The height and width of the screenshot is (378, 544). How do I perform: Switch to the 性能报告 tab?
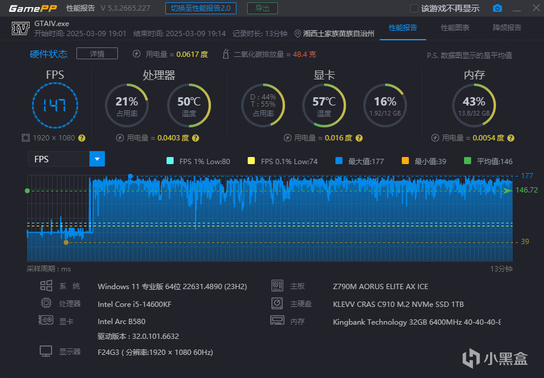(403, 28)
